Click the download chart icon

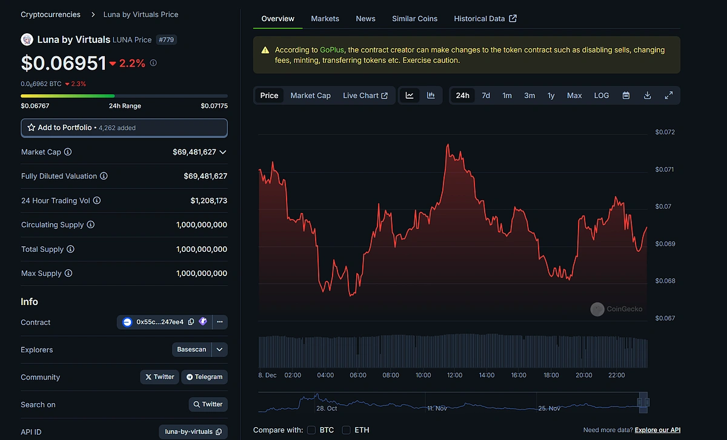tap(647, 95)
